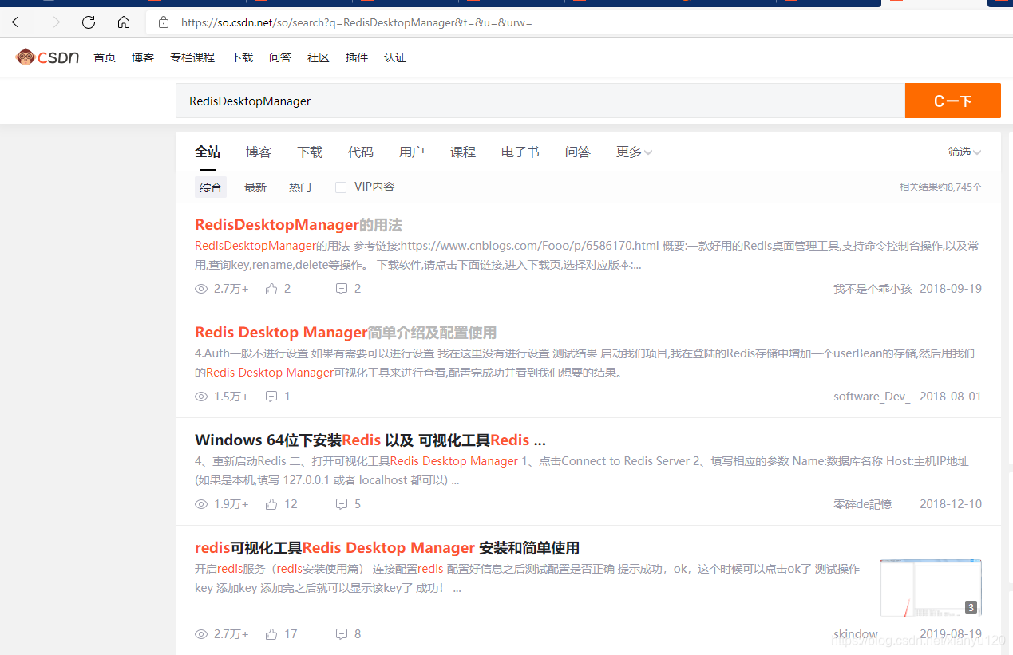Click the date 2018-08-01

point(951,397)
